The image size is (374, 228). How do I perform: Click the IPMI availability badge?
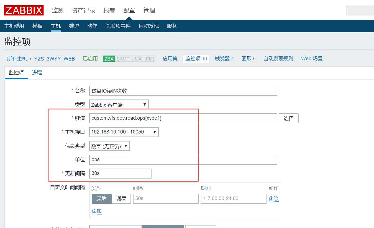tap(149, 59)
